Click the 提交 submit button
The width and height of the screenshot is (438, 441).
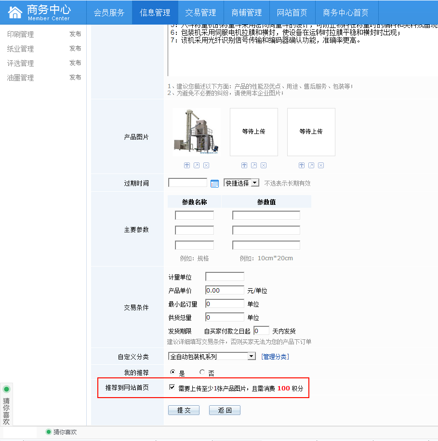[x=184, y=410]
